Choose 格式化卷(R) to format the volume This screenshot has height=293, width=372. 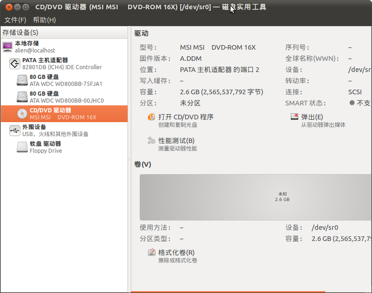(x=172, y=256)
